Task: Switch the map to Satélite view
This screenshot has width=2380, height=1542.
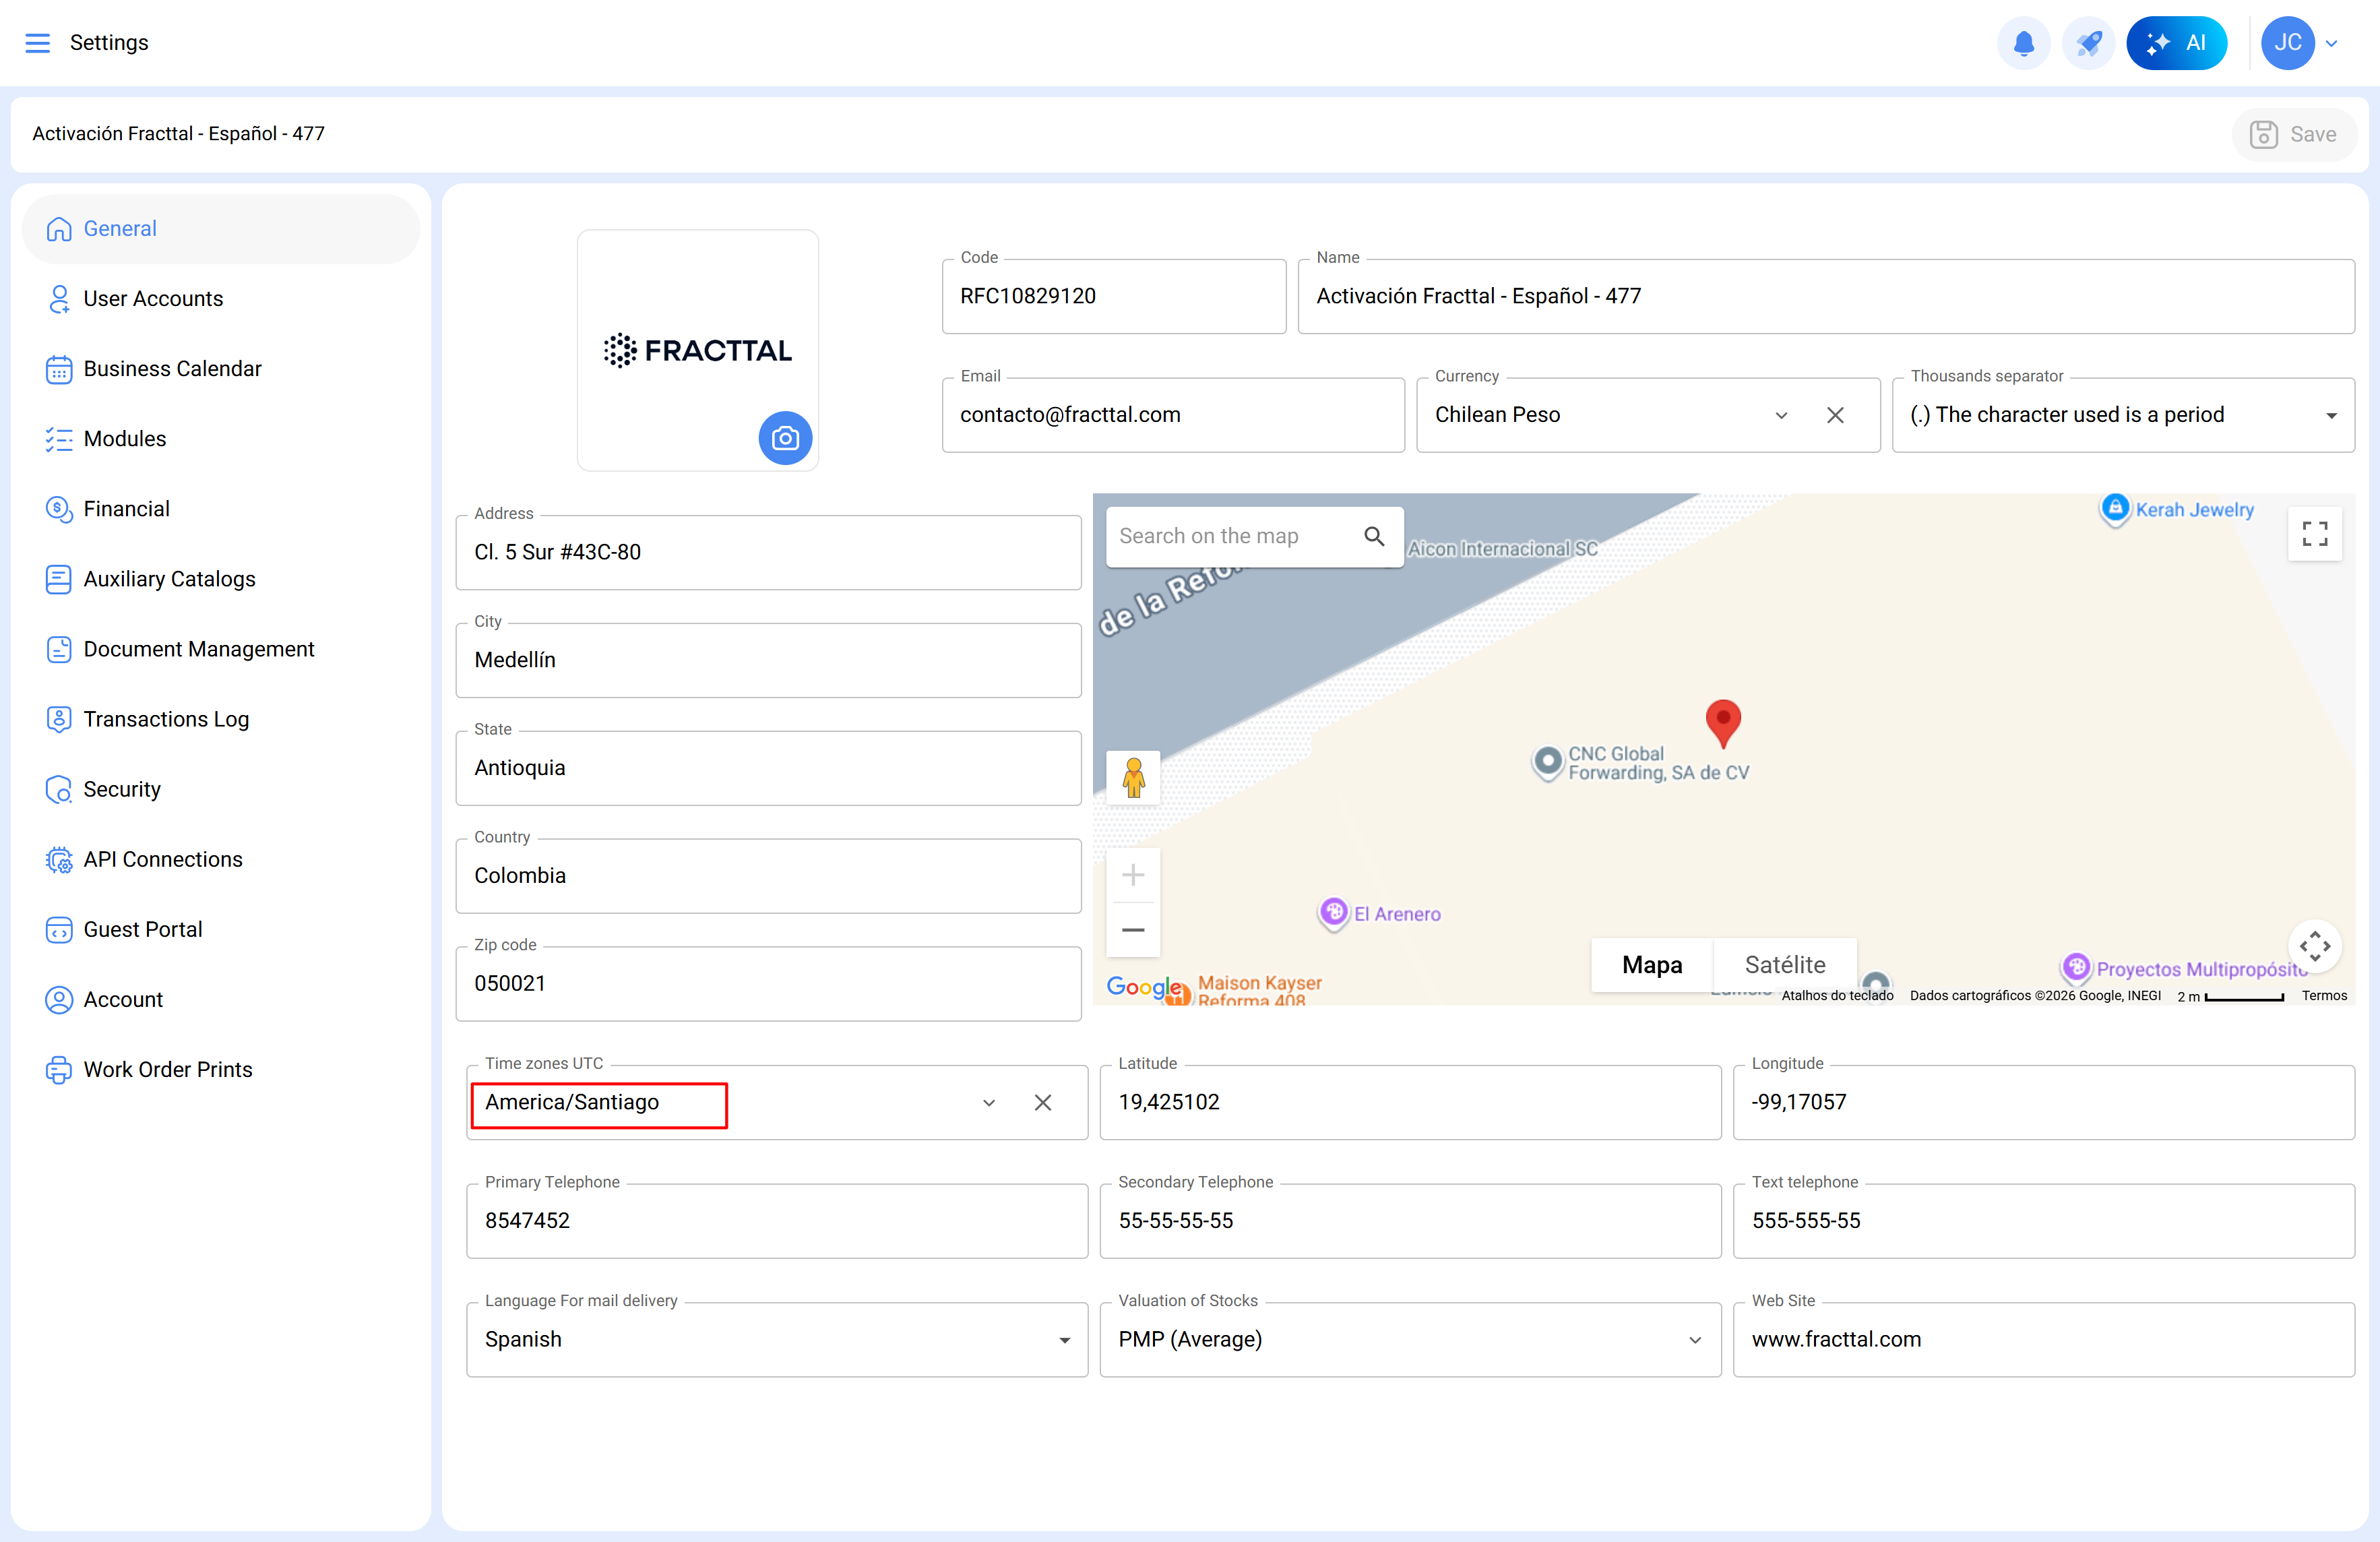Action: [1784, 964]
